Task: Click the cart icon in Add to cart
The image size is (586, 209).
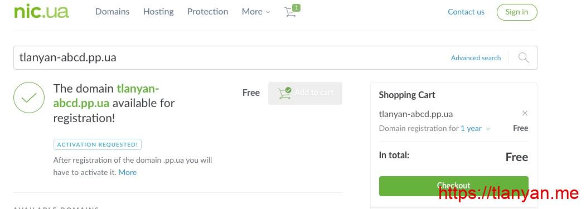Action: coord(284,93)
